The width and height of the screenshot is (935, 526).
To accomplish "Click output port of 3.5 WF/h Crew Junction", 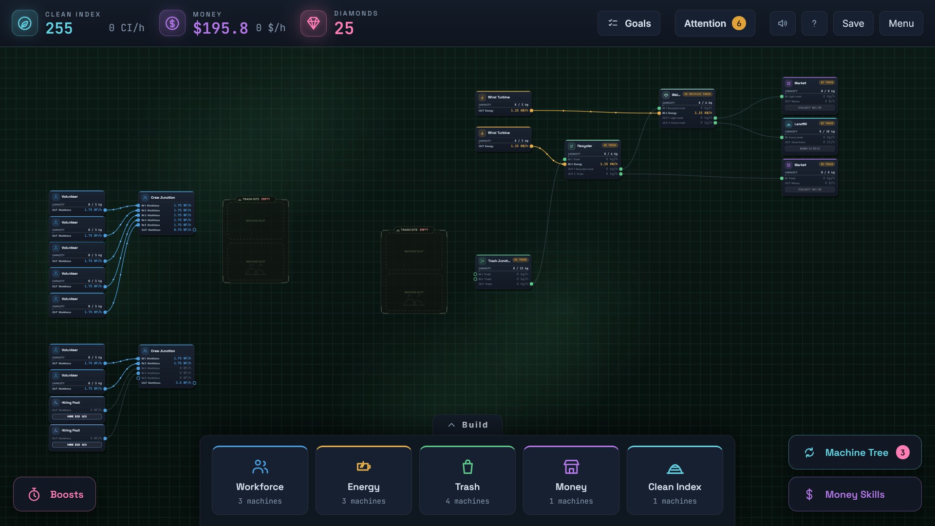I will click(194, 383).
